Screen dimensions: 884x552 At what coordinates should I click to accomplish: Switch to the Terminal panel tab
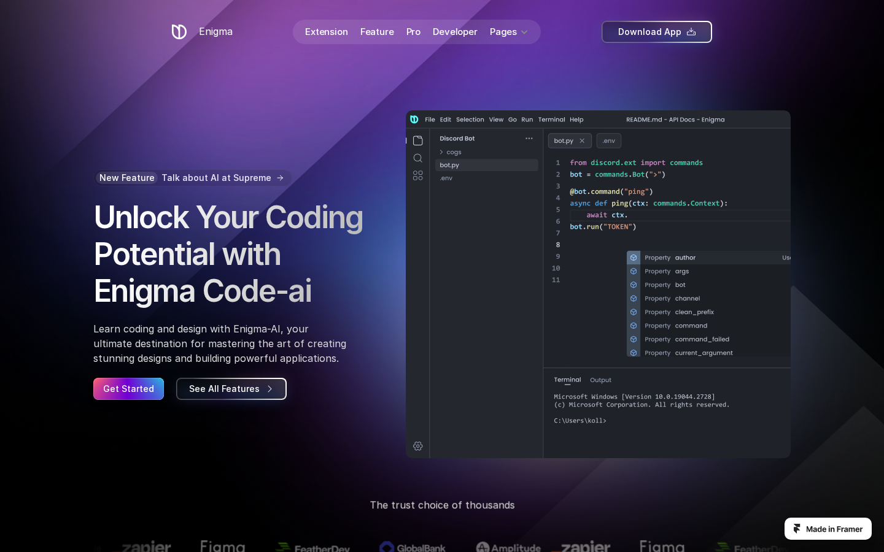pyautogui.click(x=567, y=380)
